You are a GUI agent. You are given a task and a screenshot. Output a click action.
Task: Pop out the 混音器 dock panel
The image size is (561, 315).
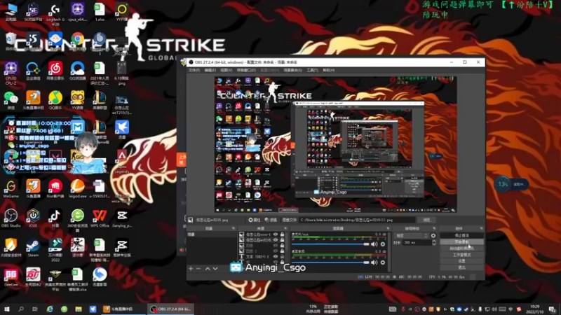(388, 228)
